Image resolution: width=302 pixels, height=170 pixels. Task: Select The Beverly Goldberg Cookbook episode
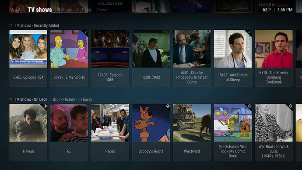[274, 58]
